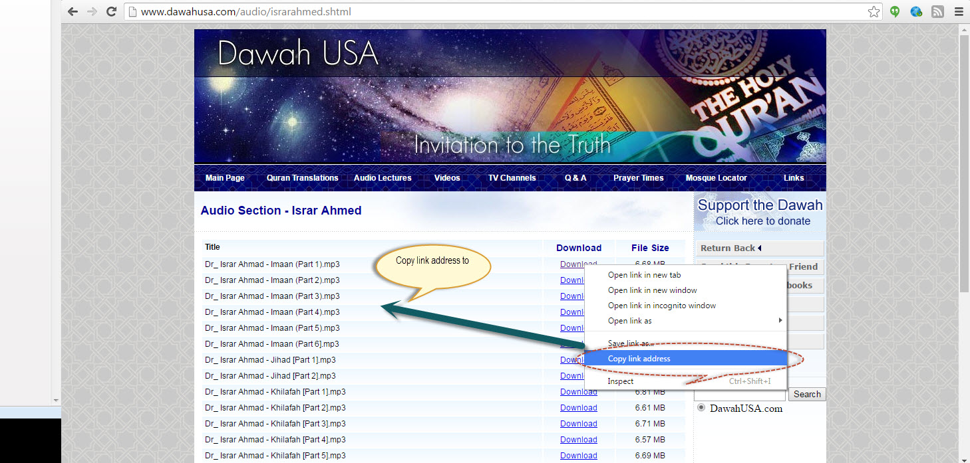
Task: Go to Audio Lectures in the nav bar
Action: [383, 178]
